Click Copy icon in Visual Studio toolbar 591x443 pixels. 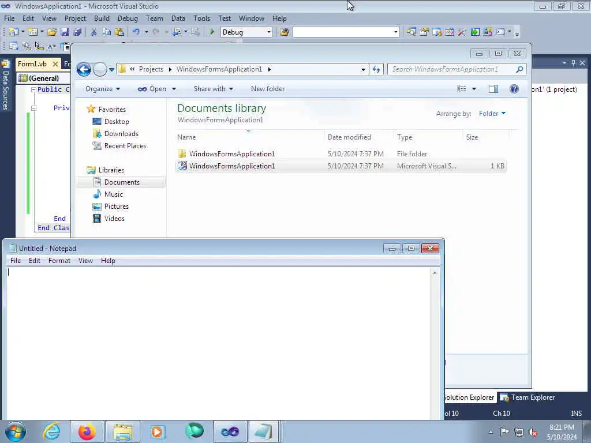click(107, 32)
